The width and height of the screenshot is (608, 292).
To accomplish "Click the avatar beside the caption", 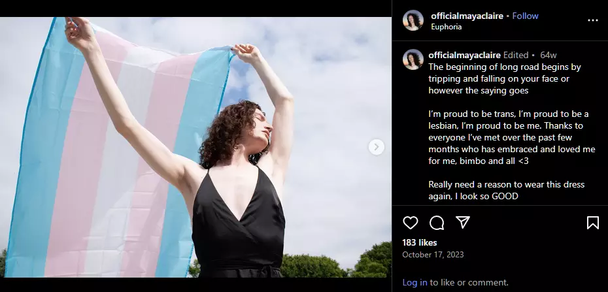I will click(413, 59).
